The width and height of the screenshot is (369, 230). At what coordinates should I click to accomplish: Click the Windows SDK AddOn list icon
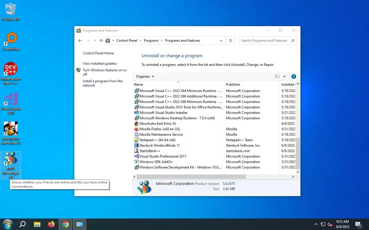tap(137, 162)
